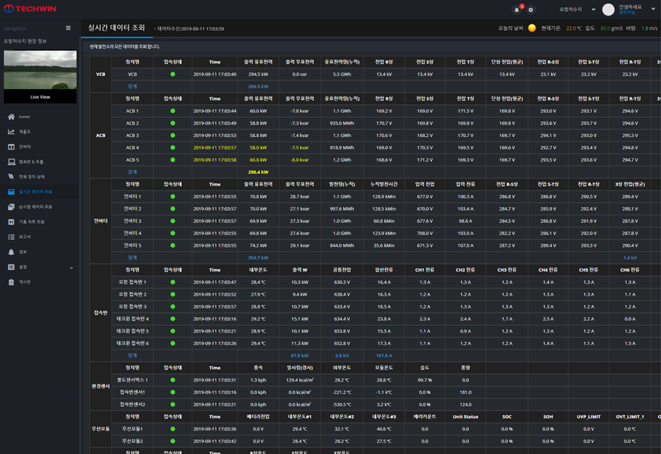
Task: Open the notification bell in the top bar
Action: point(517,10)
